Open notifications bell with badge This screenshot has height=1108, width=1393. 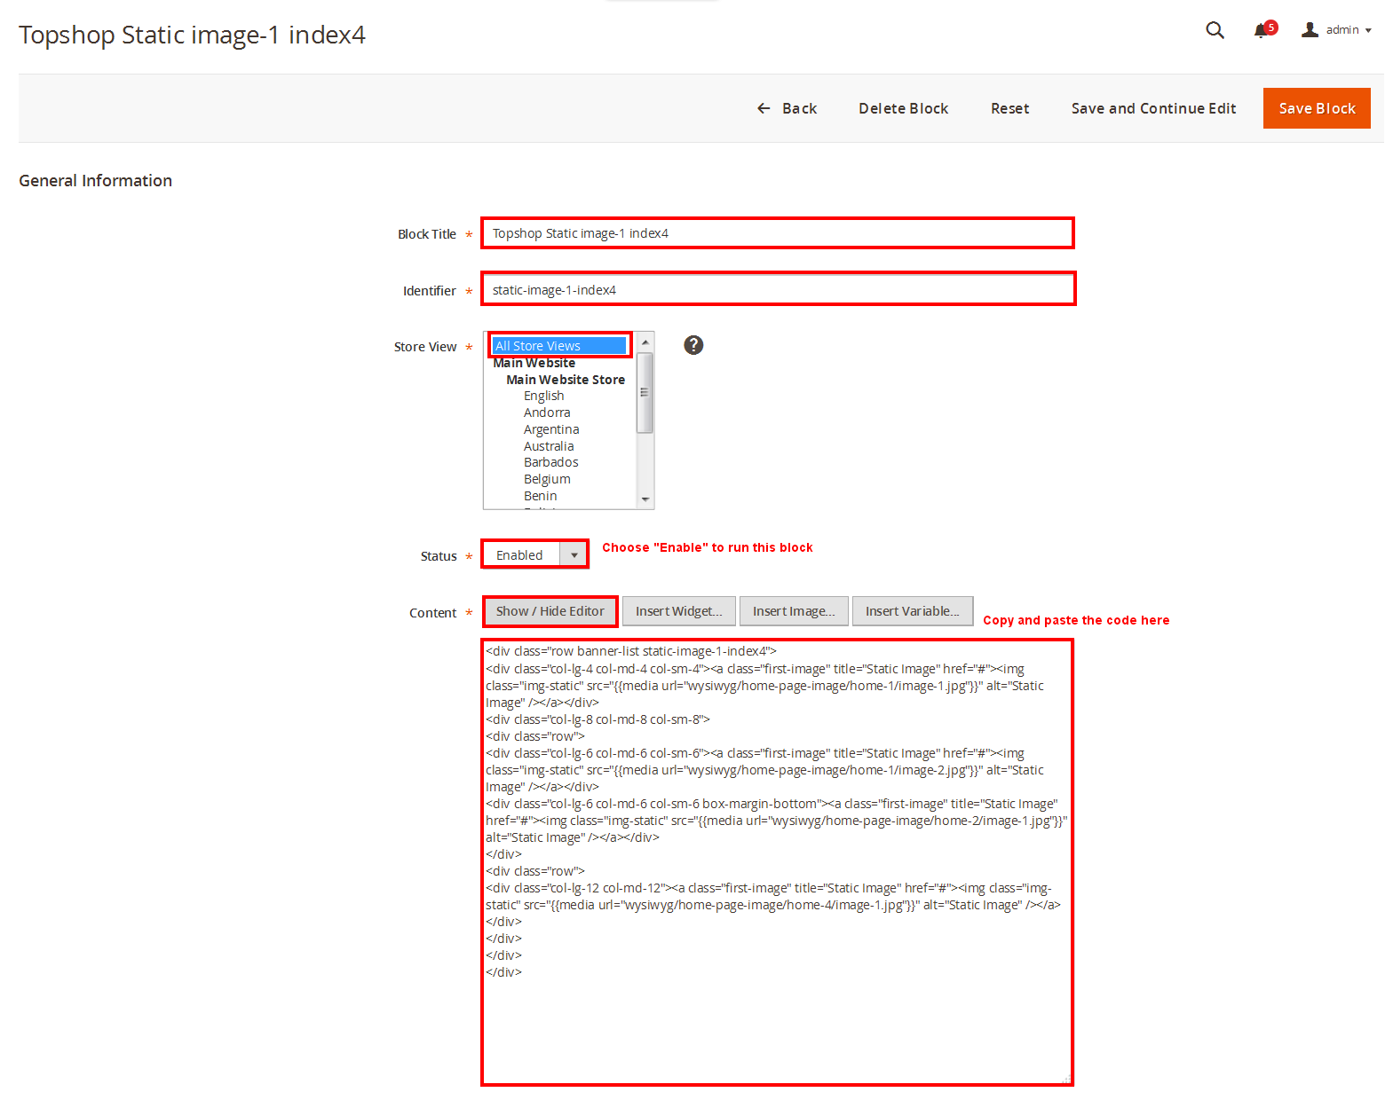point(1262,31)
